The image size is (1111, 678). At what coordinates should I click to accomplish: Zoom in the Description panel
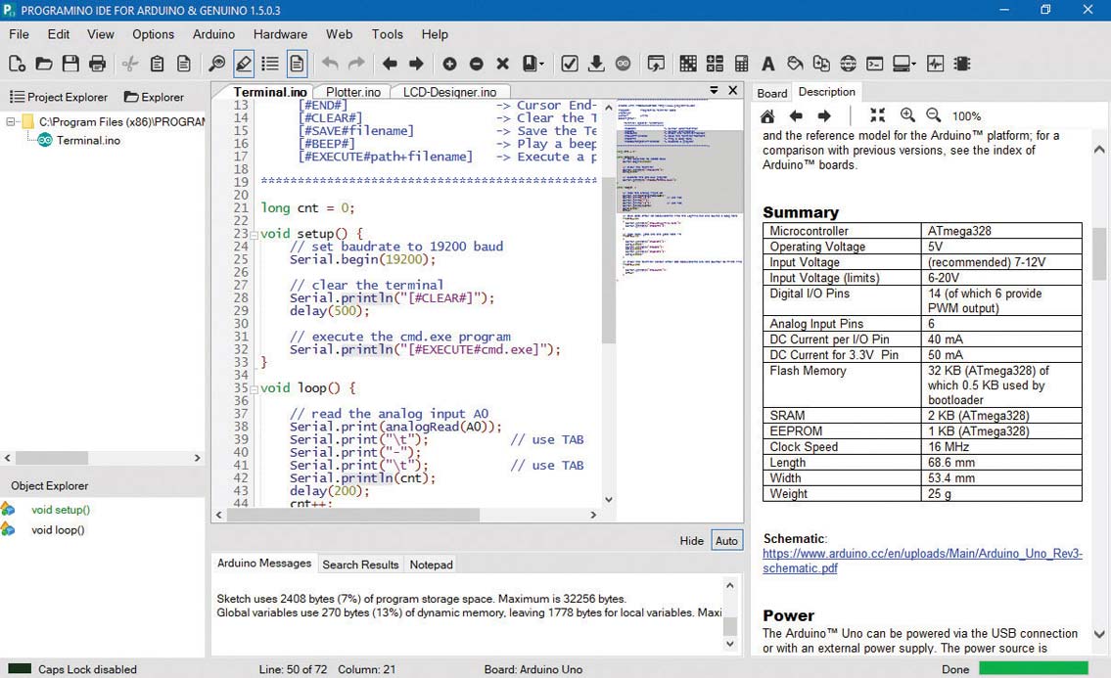(907, 115)
